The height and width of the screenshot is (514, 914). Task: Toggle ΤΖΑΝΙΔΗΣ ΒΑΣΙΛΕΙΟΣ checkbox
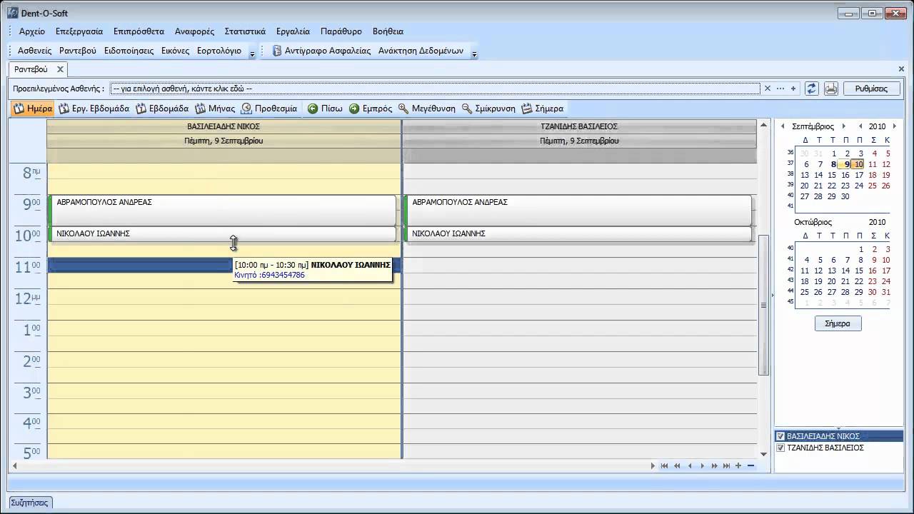(x=780, y=448)
